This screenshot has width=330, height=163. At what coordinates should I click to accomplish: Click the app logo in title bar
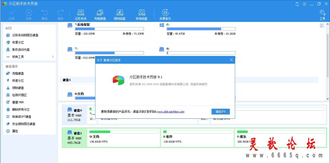[x=5, y=4]
